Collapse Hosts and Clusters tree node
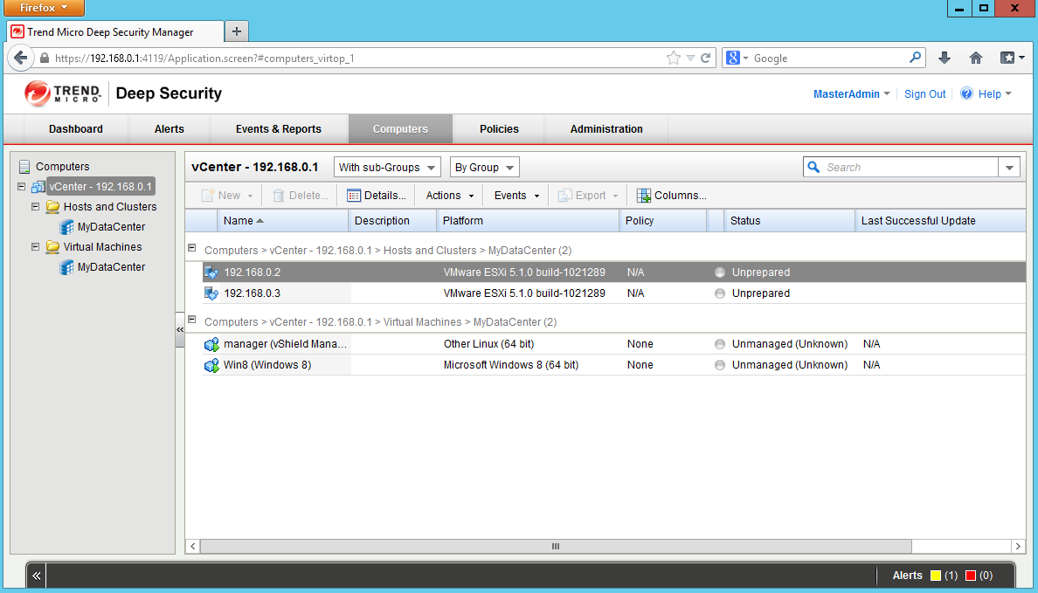Viewport: 1038px width, 593px height. click(x=35, y=206)
